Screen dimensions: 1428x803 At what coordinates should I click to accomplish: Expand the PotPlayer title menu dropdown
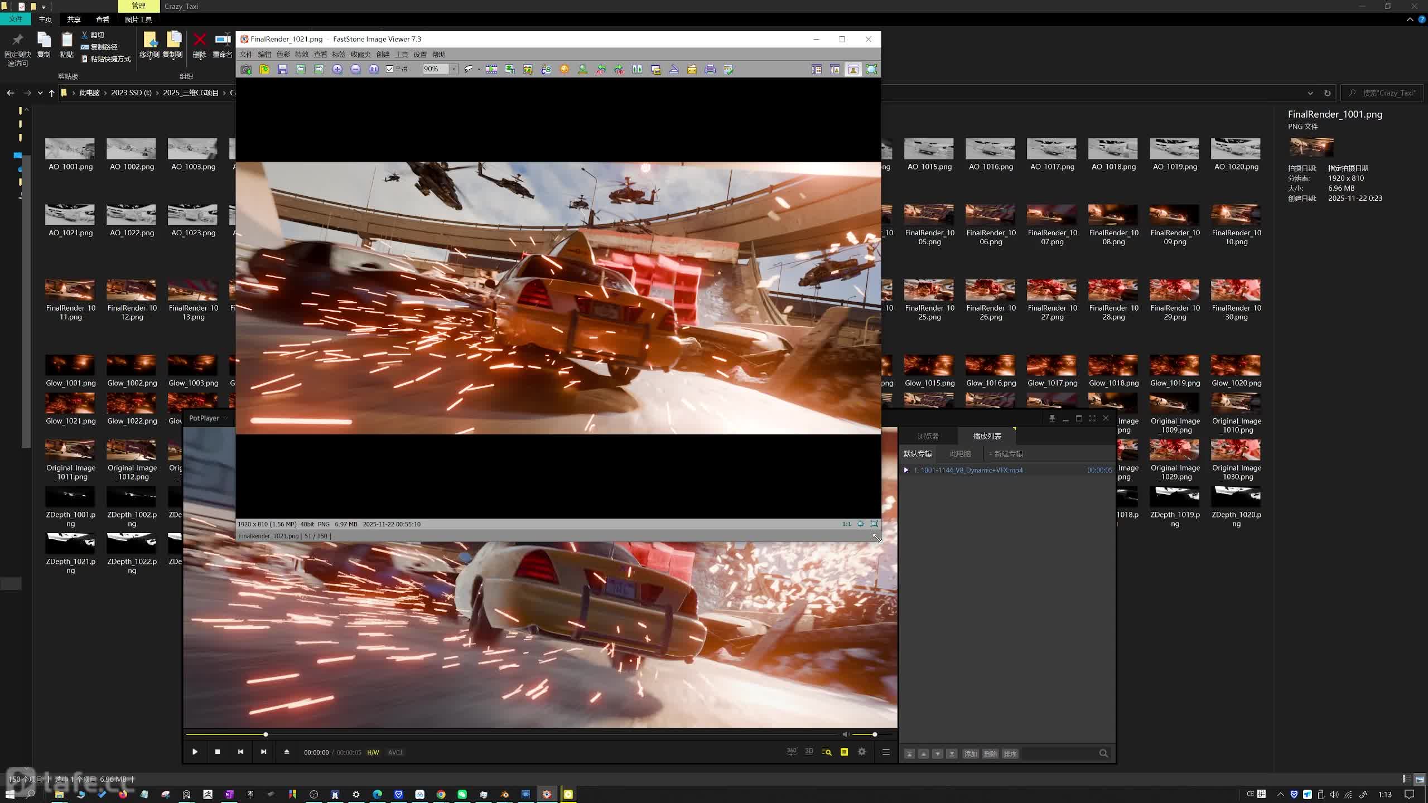pos(225,418)
